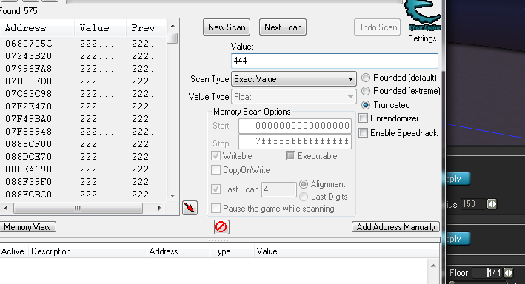525x284 pixels.
Task: Check Pause the game while scanning
Action: [x=216, y=209]
